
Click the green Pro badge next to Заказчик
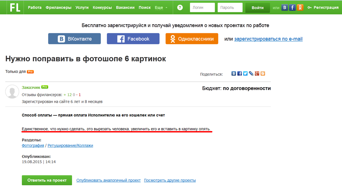click(x=45, y=87)
